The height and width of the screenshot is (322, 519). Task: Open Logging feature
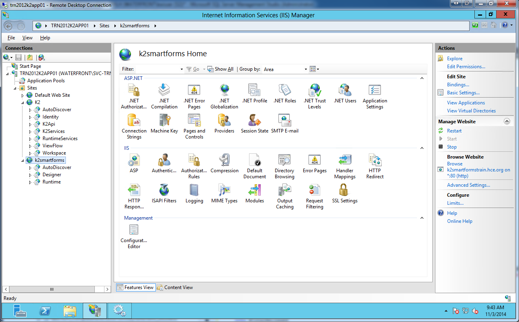pyautogui.click(x=194, y=194)
